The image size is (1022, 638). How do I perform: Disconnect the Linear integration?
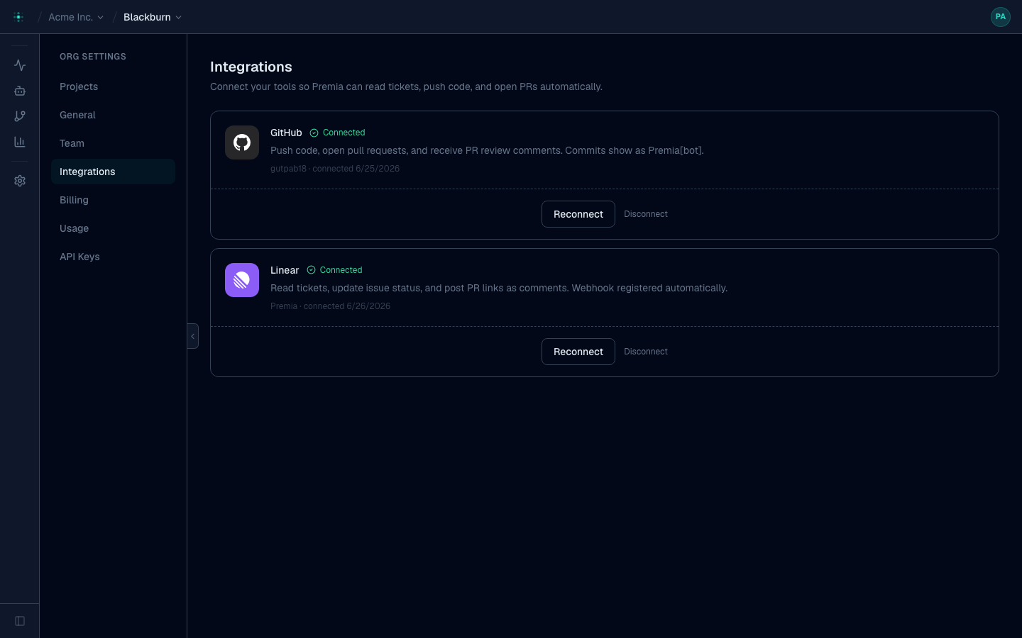click(646, 352)
